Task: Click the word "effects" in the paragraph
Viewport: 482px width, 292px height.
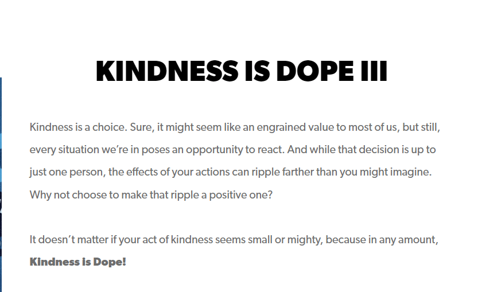Action: 127,172
